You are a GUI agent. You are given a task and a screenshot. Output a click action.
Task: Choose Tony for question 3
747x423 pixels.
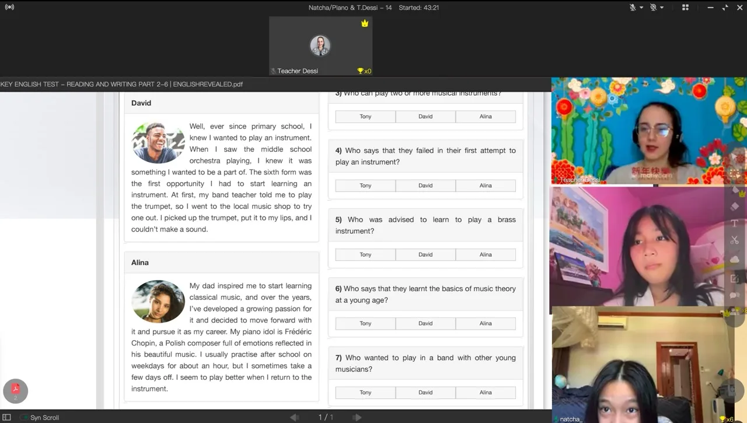click(x=365, y=117)
